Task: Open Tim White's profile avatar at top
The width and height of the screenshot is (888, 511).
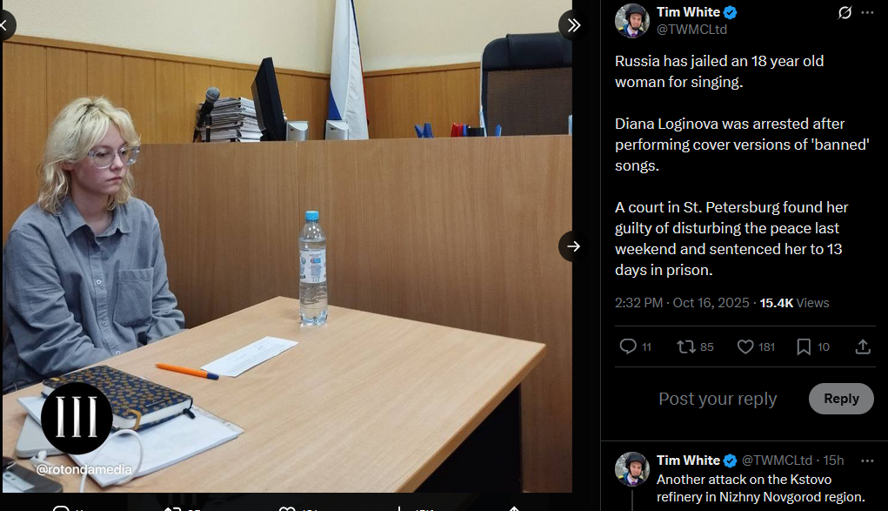Action: [632, 20]
